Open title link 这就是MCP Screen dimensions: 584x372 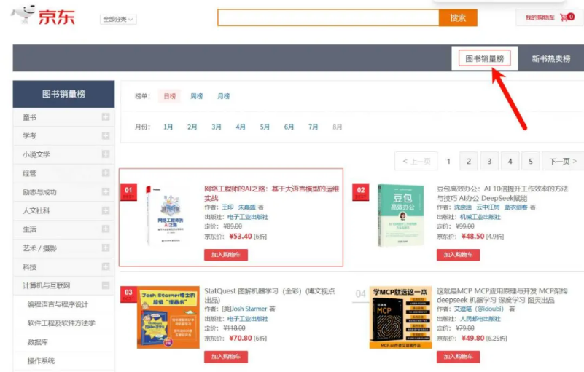click(x=502, y=296)
